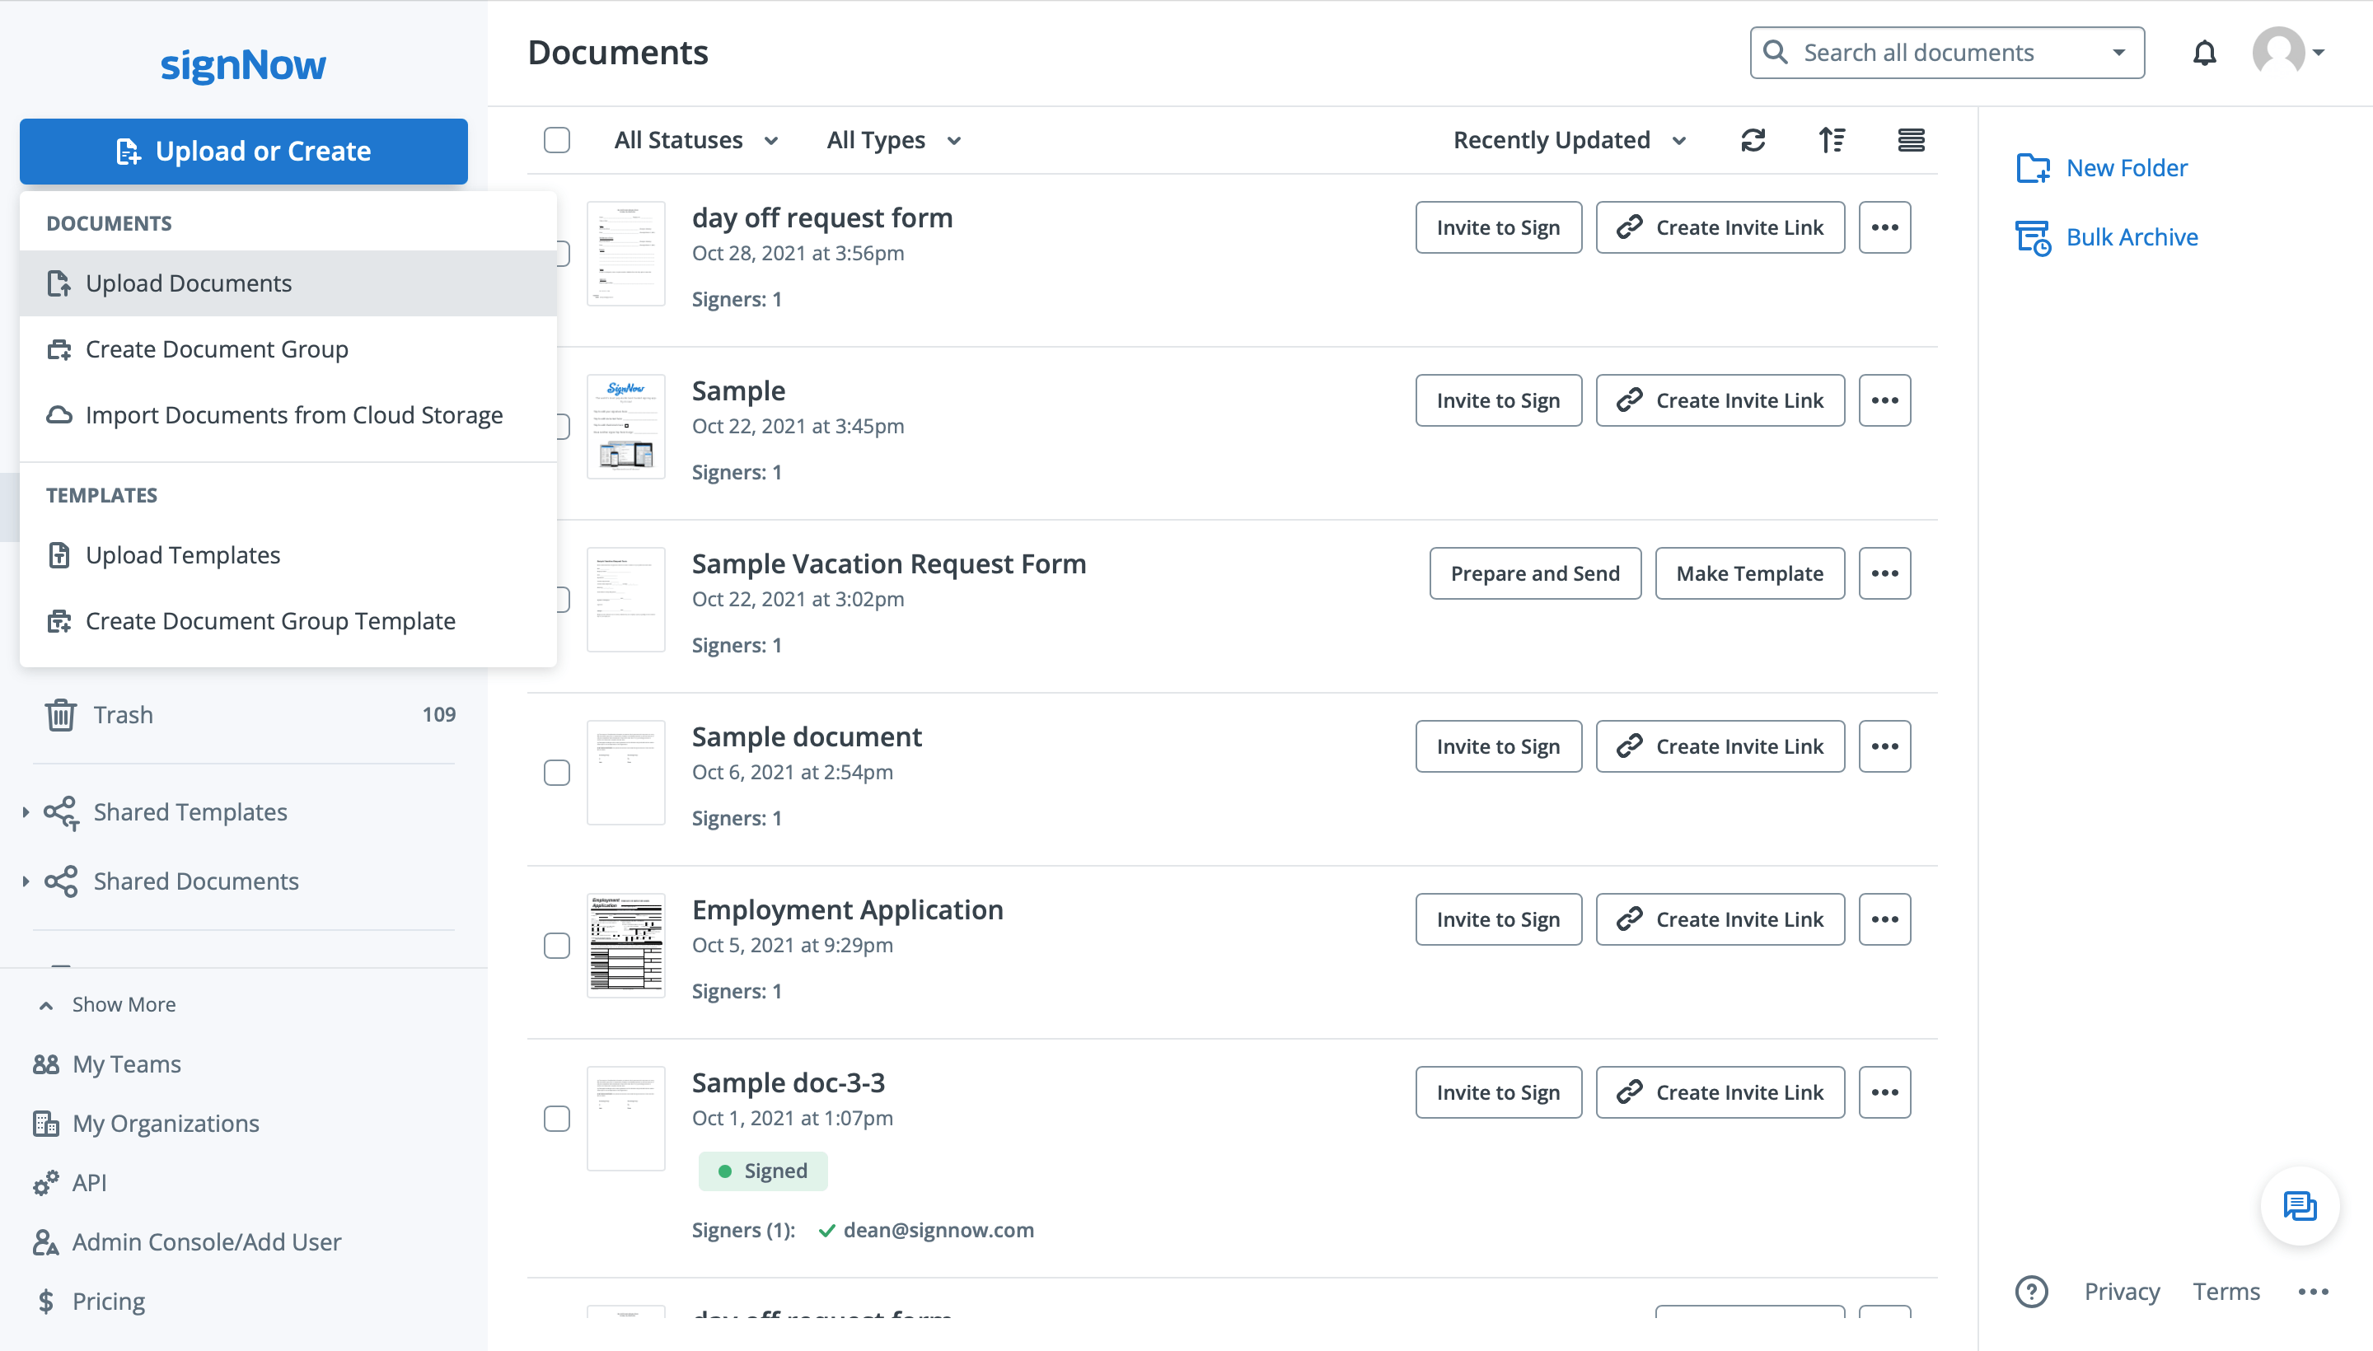Open the All Statuses filter
The width and height of the screenshot is (2373, 1351).
695,140
